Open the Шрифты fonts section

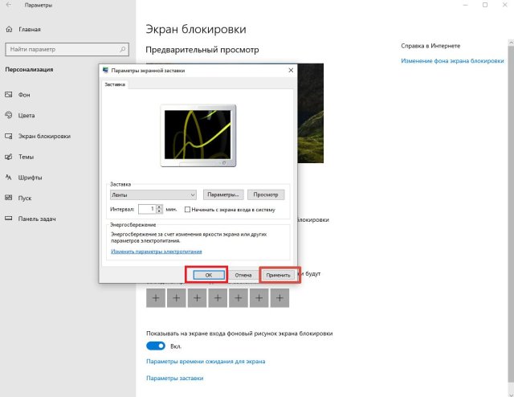pos(30,177)
